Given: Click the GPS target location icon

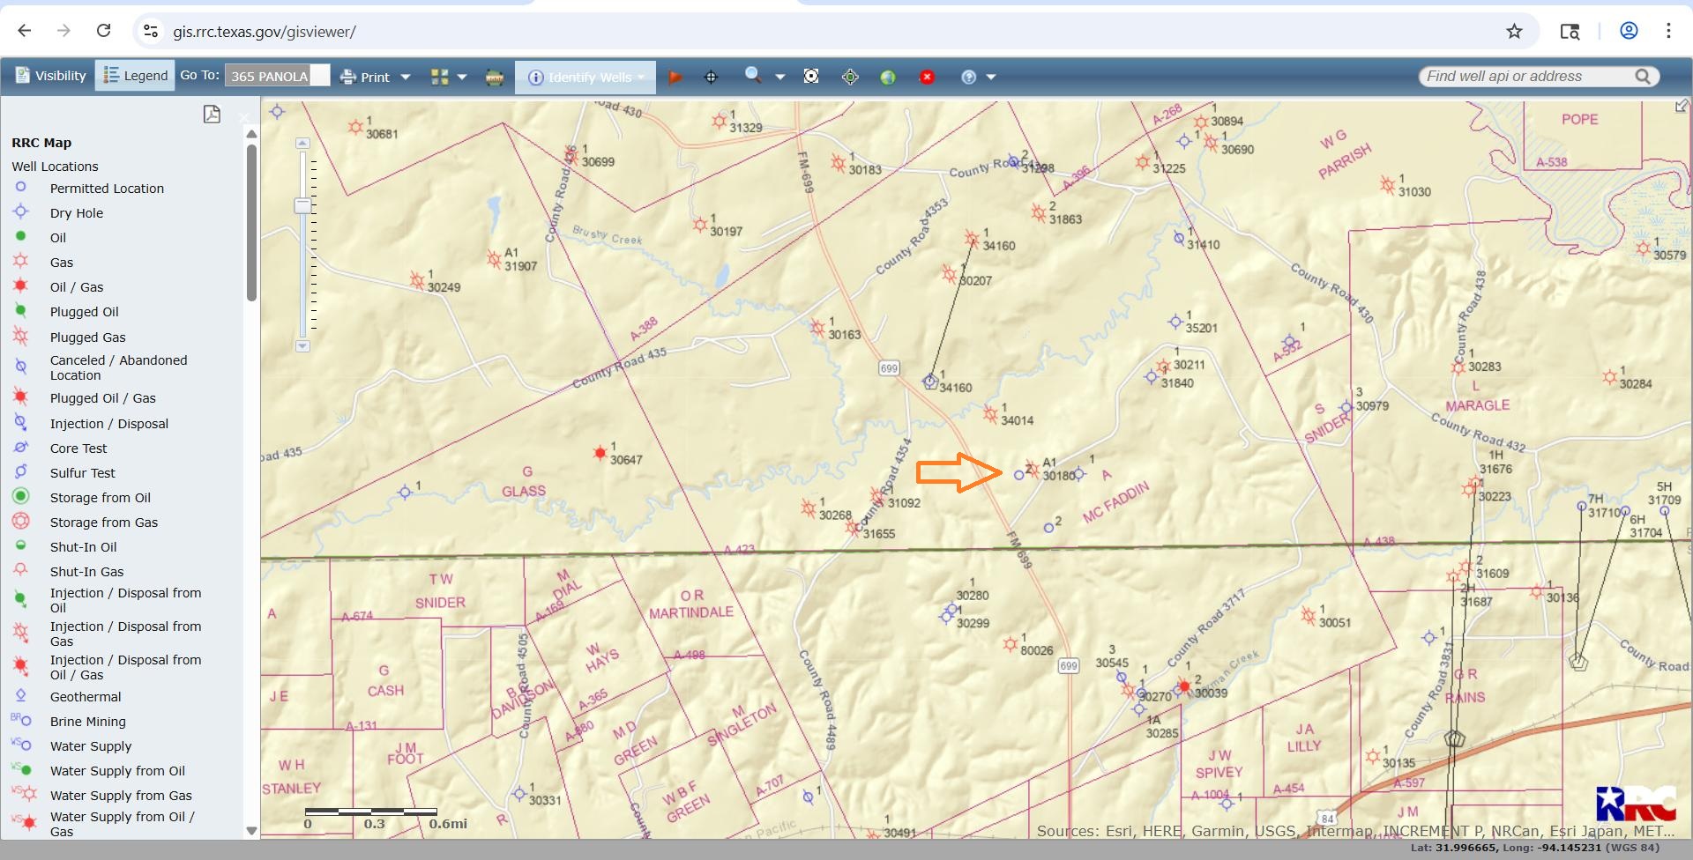Looking at the screenshot, I should coord(850,78).
